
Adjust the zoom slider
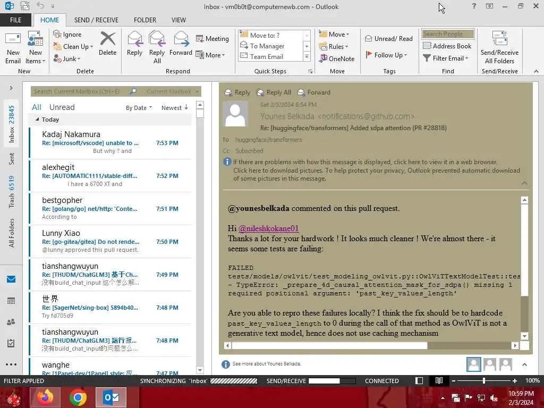coord(484,381)
